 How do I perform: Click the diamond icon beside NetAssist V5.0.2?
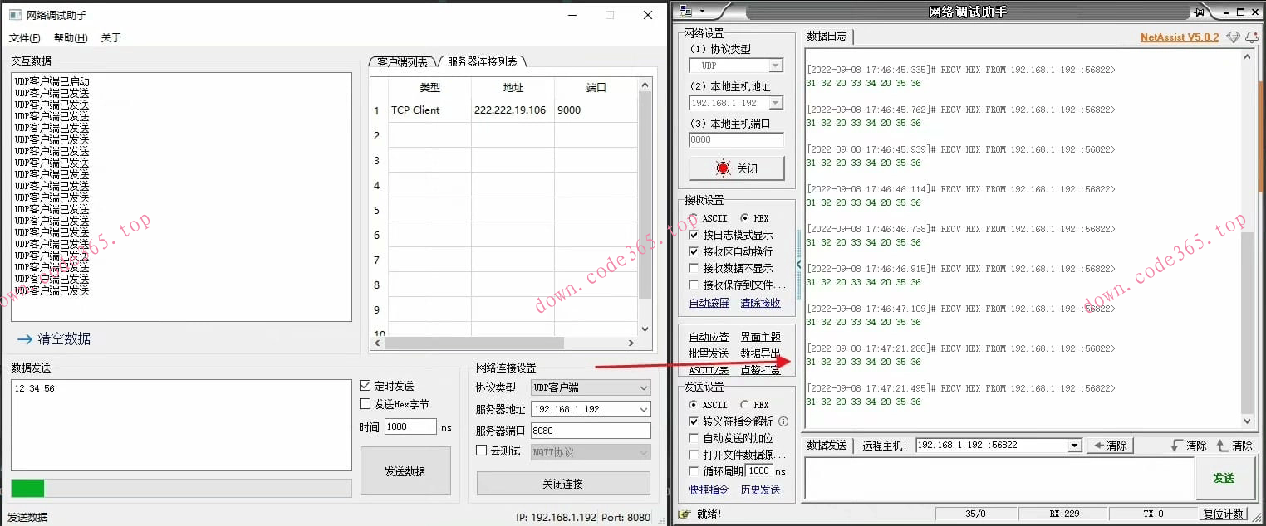click(x=1234, y=37)
